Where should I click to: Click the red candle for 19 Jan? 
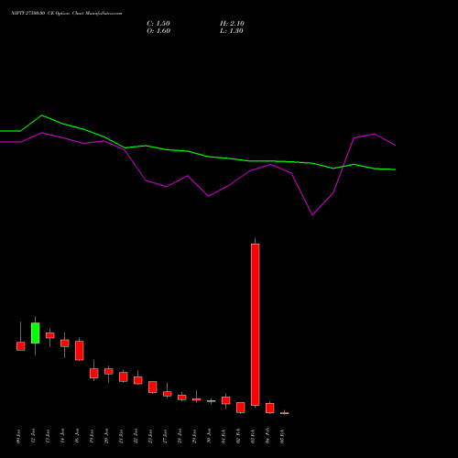pyautogui.click(x=94, y=373)
